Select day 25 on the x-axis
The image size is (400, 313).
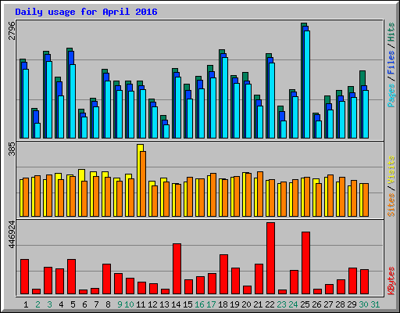305,304
